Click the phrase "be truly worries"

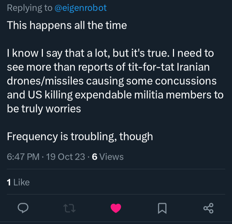point(44,109)
